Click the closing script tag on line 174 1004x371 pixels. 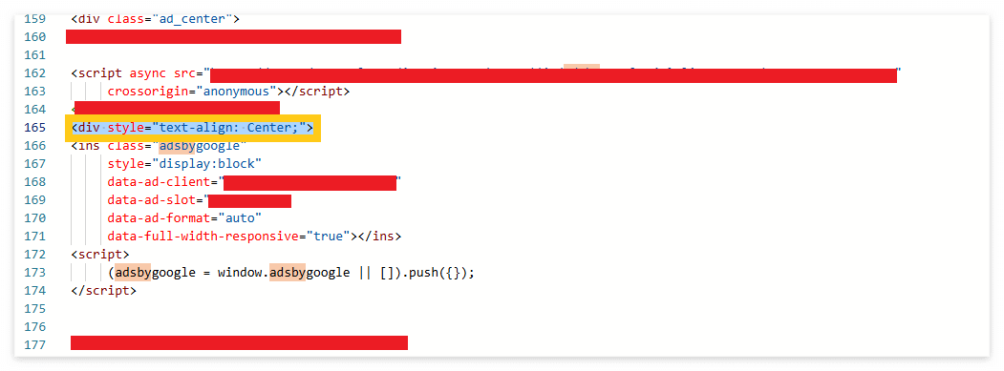click(104, 290)
